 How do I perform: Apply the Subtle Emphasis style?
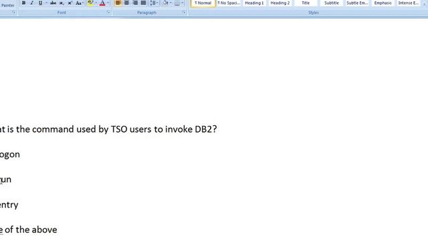(357, 3)
